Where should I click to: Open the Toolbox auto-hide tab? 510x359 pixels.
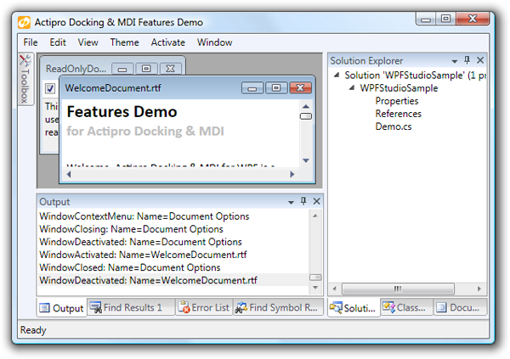click(25, 79)
